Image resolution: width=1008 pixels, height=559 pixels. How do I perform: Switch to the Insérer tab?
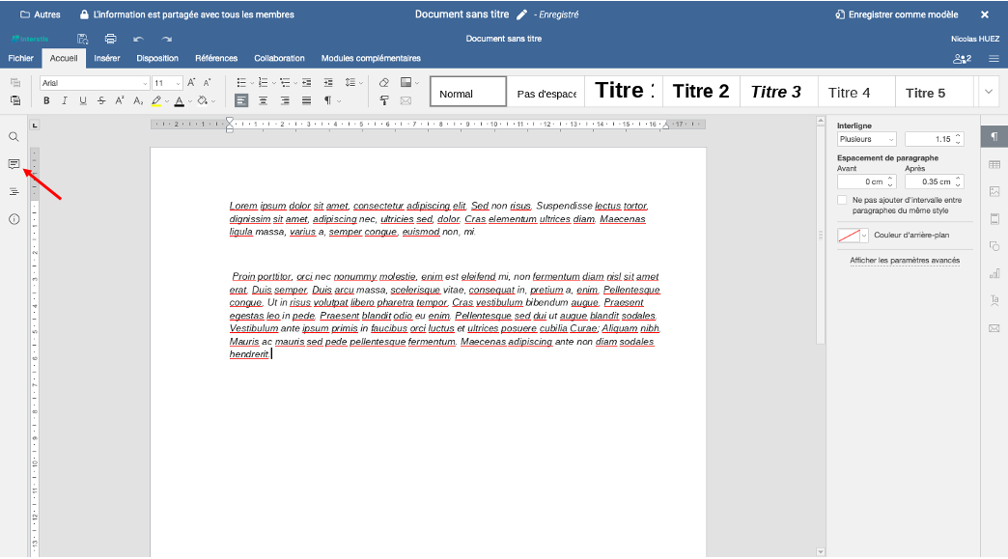pyautogui.click(x=107, y=58)
